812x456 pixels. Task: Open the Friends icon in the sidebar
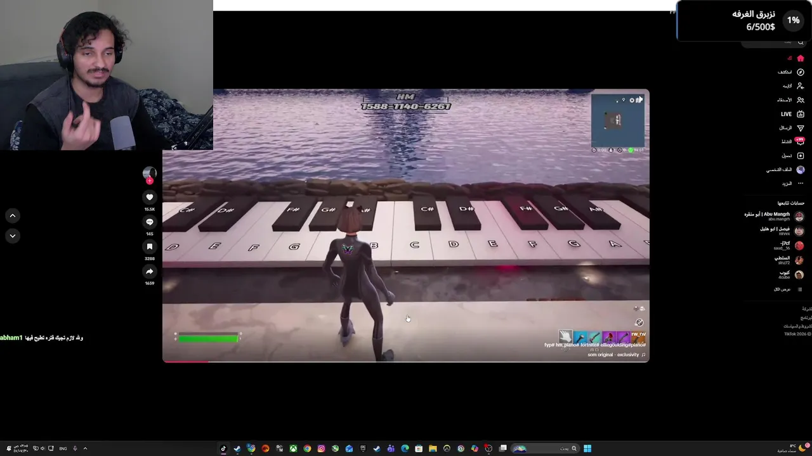[801, 100]
